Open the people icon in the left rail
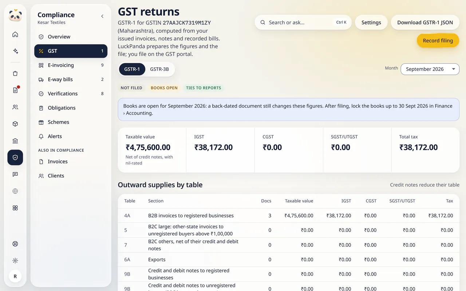 [x=15, y=107]
